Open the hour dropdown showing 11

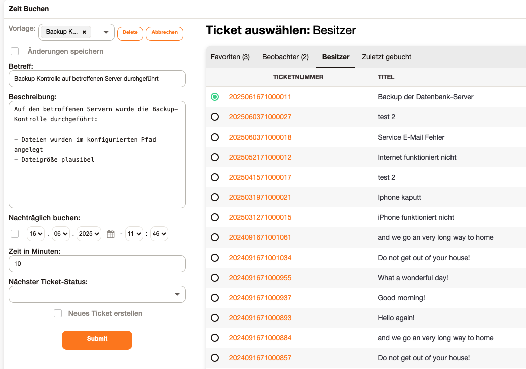coord(134,234)
